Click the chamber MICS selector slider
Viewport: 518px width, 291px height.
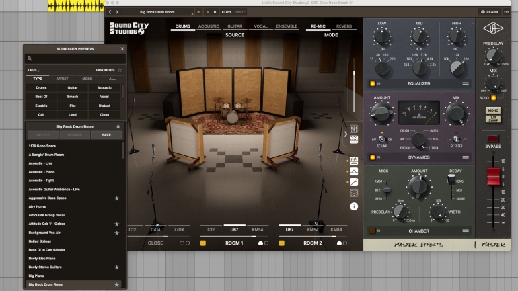[386, 190]
